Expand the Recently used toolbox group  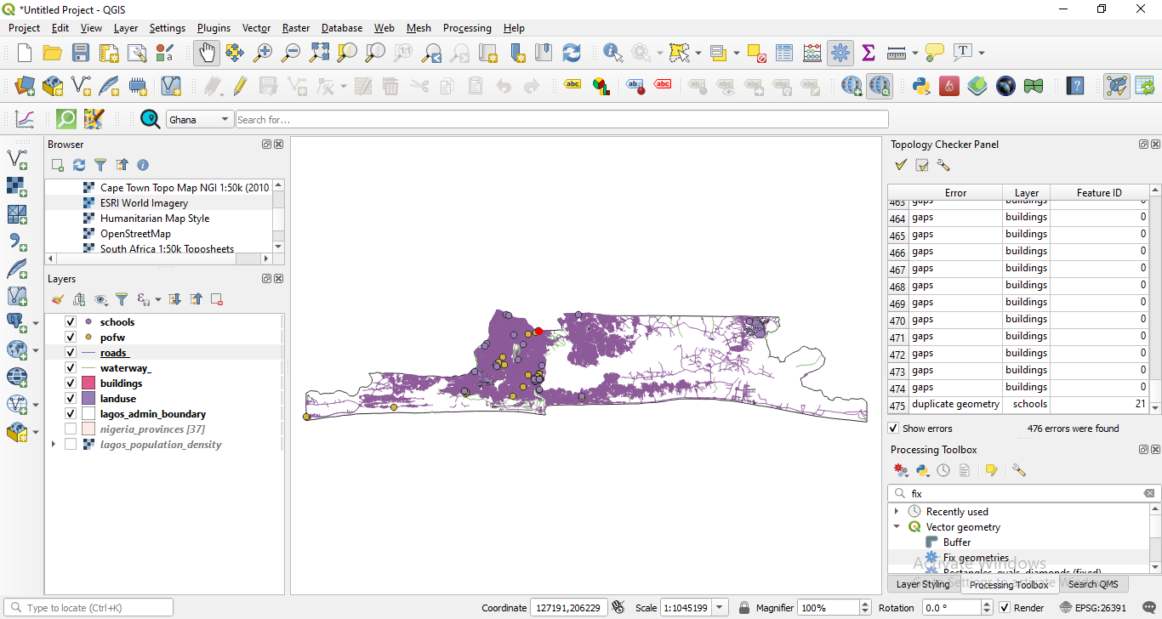897,512
